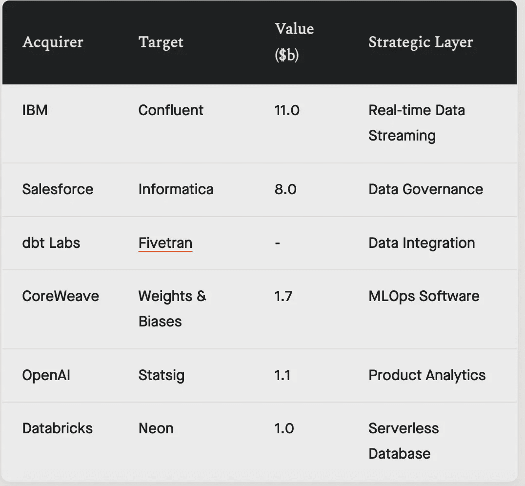Viewport: 525px width, 486px height.
Task: Select the Salesforce acquirer cell
Action: click(58, 189)
